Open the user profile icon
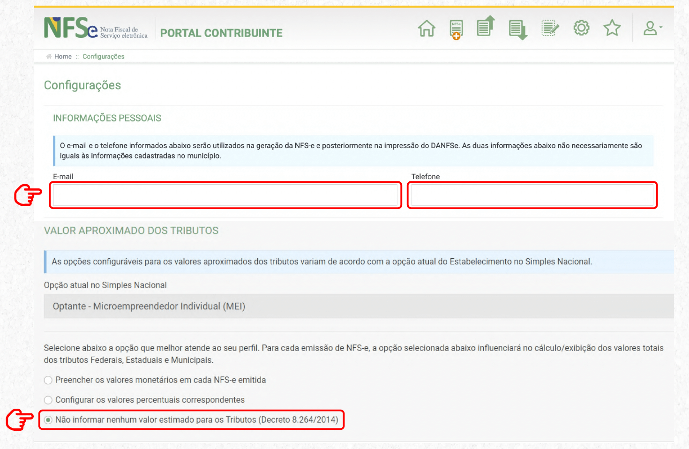Image resolution: width=689 pixels, height=449 pixels. click(x=650, y=28)
